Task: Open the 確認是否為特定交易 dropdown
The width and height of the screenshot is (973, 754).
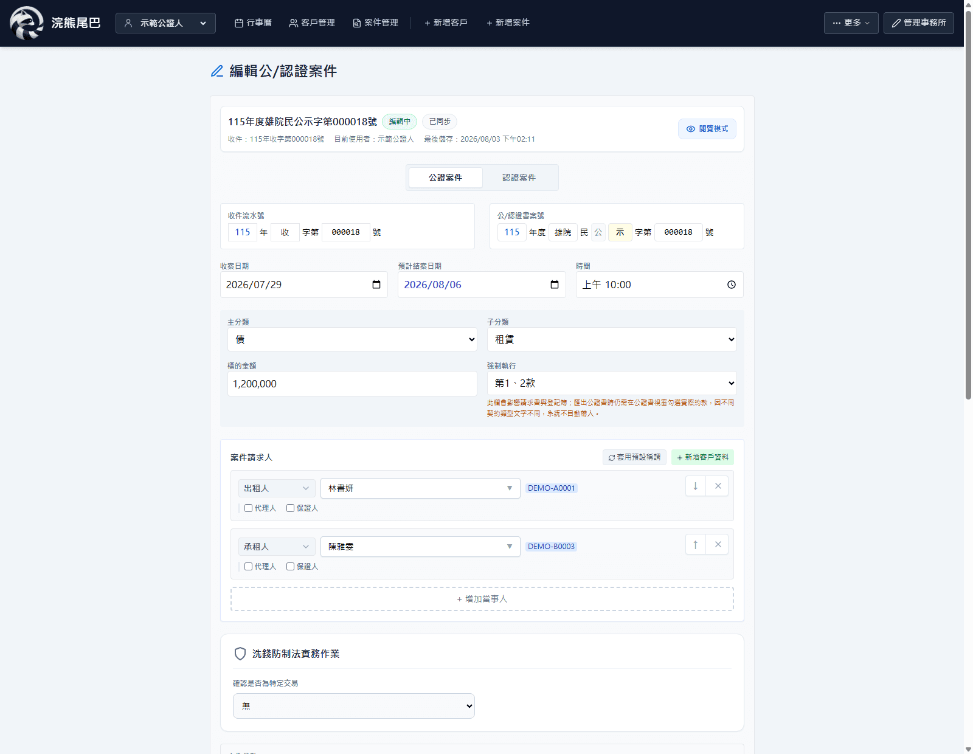Action: [x=354, y=706]
